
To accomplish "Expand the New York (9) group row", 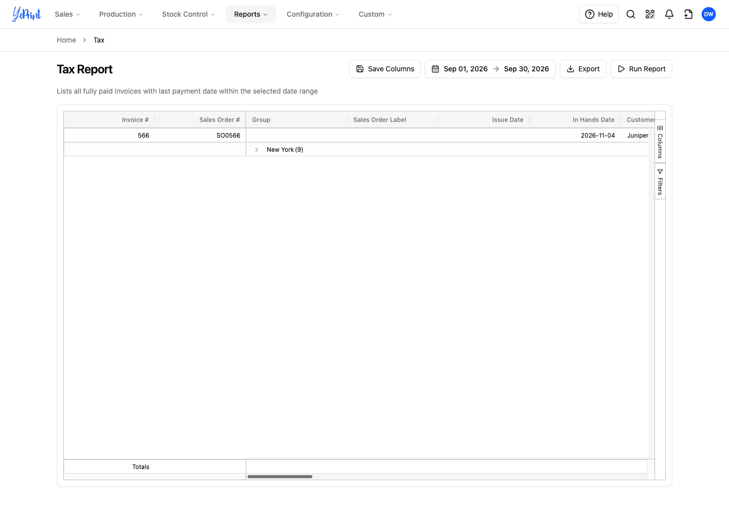I will click(x=257, y=150).
